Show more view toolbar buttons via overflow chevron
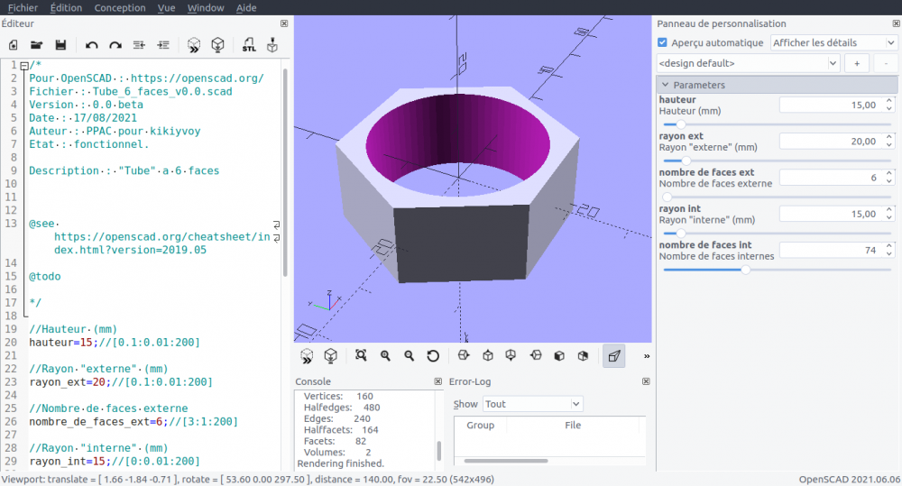The width and height of the screenshot is (902, 486). tap(646, 356)
